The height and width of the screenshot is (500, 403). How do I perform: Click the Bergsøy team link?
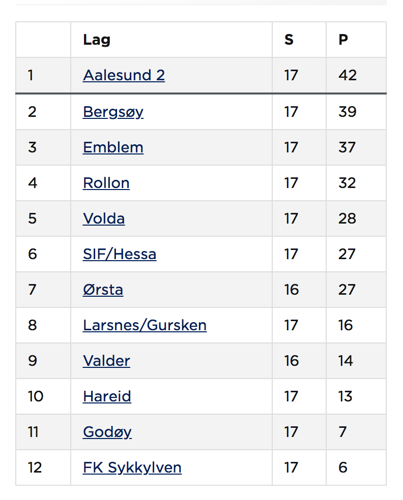coord(113,111)
